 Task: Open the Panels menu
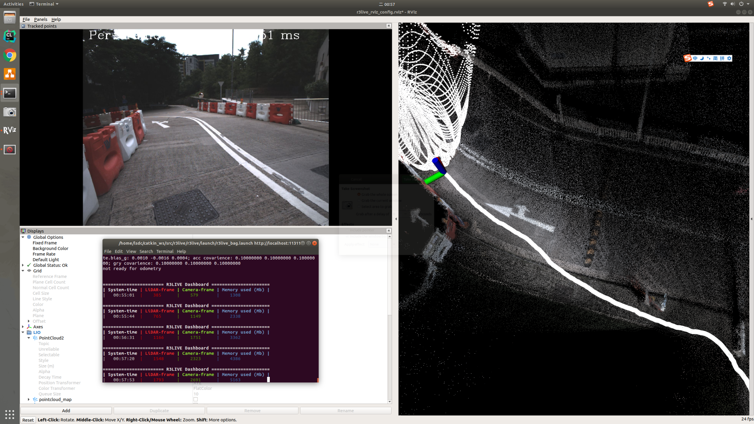[40, 19]
